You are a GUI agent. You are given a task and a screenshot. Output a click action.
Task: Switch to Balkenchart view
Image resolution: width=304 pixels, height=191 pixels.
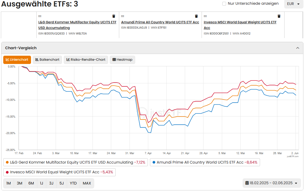[x=47, y=60]
